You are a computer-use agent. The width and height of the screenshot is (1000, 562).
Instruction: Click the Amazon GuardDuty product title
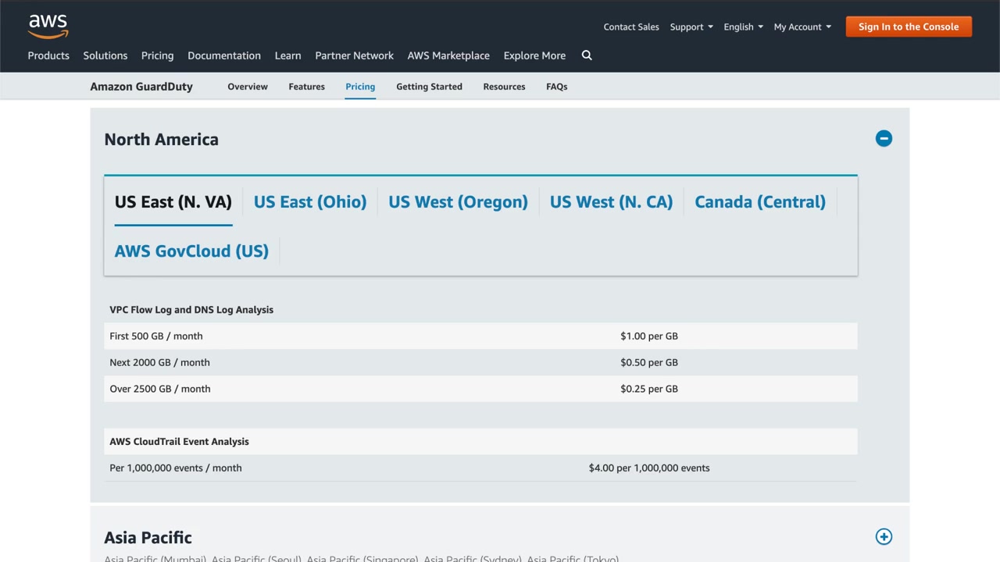(141, 87)
